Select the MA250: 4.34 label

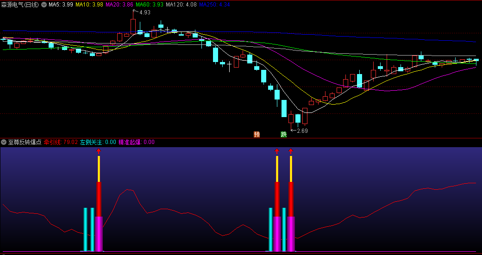[214, 5]
